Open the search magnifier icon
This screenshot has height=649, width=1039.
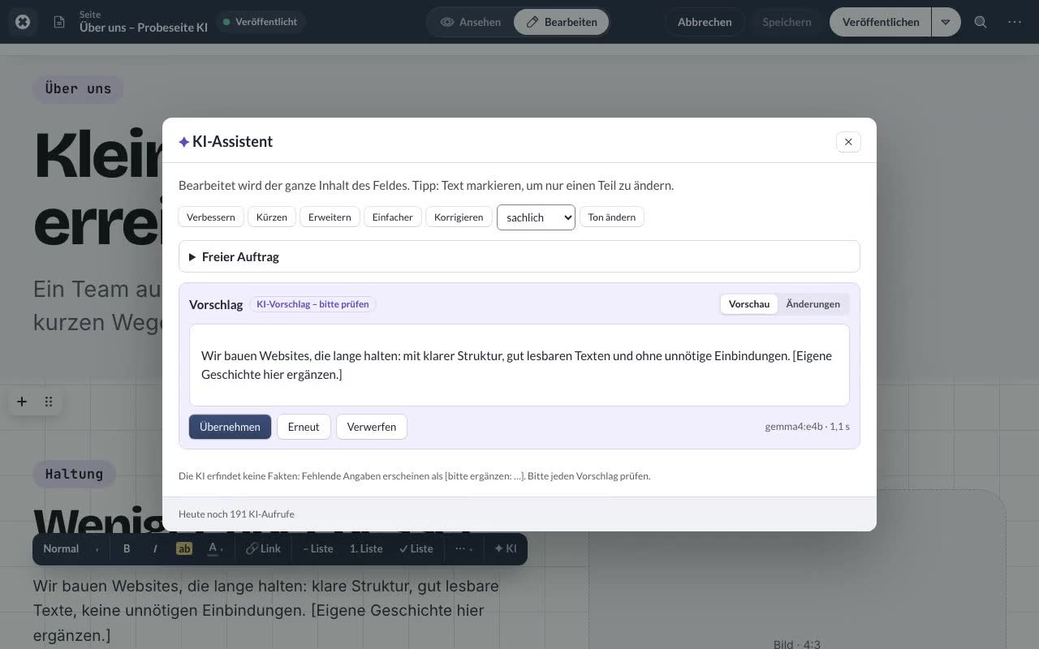coord(981,22)
